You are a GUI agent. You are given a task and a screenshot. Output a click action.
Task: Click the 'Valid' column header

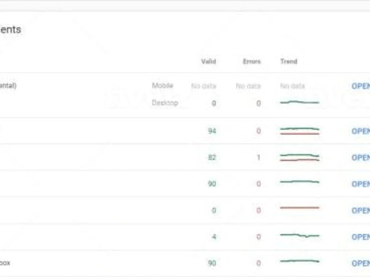click(209, 62)
